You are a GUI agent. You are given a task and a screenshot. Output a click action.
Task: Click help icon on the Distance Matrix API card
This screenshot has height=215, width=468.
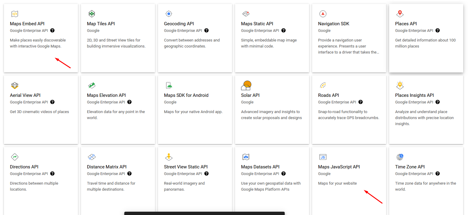click(129, 174)
